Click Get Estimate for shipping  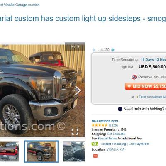[x=116, y=134]
